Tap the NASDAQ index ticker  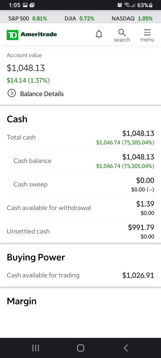132,18
